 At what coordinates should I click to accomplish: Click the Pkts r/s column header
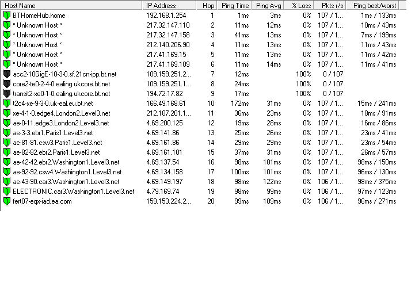click(x=330, y=5)
